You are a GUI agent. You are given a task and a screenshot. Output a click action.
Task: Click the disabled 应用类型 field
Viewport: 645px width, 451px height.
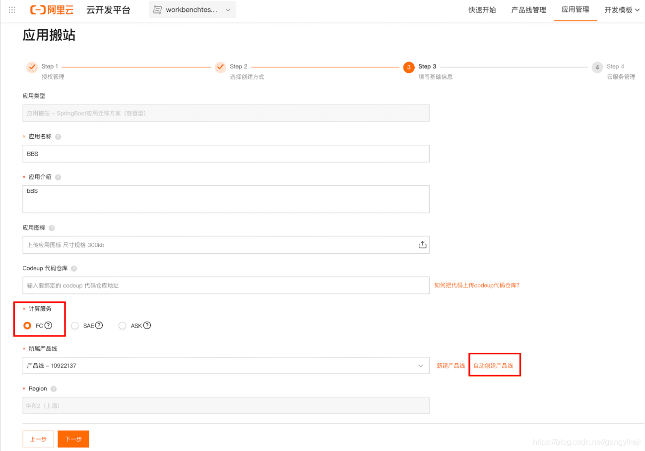pos(226,113)
